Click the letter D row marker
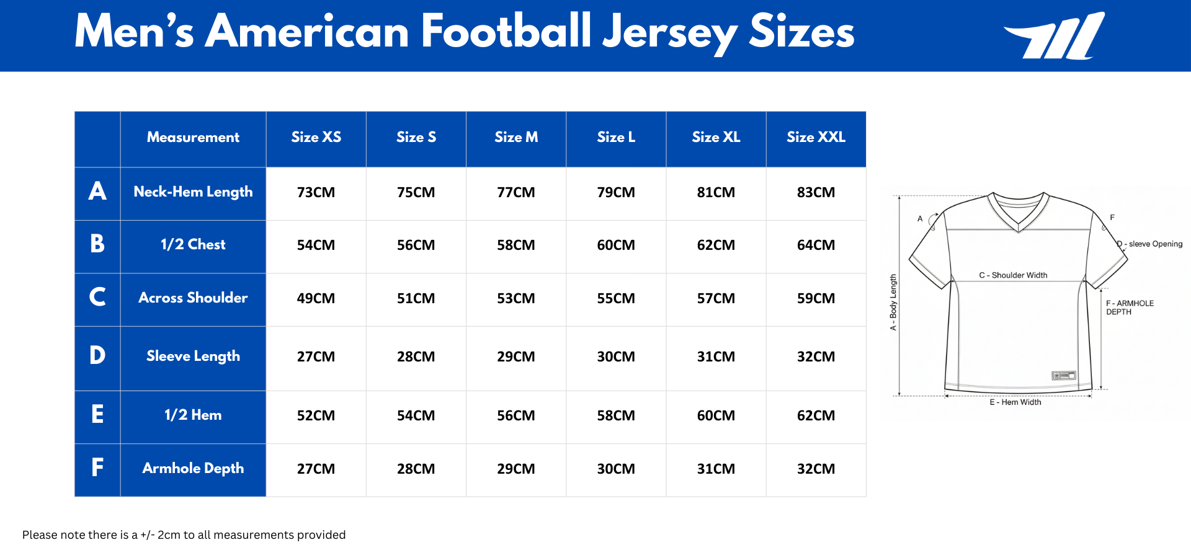This screenshot has height=558, width=1191. [x=97, y=356]
